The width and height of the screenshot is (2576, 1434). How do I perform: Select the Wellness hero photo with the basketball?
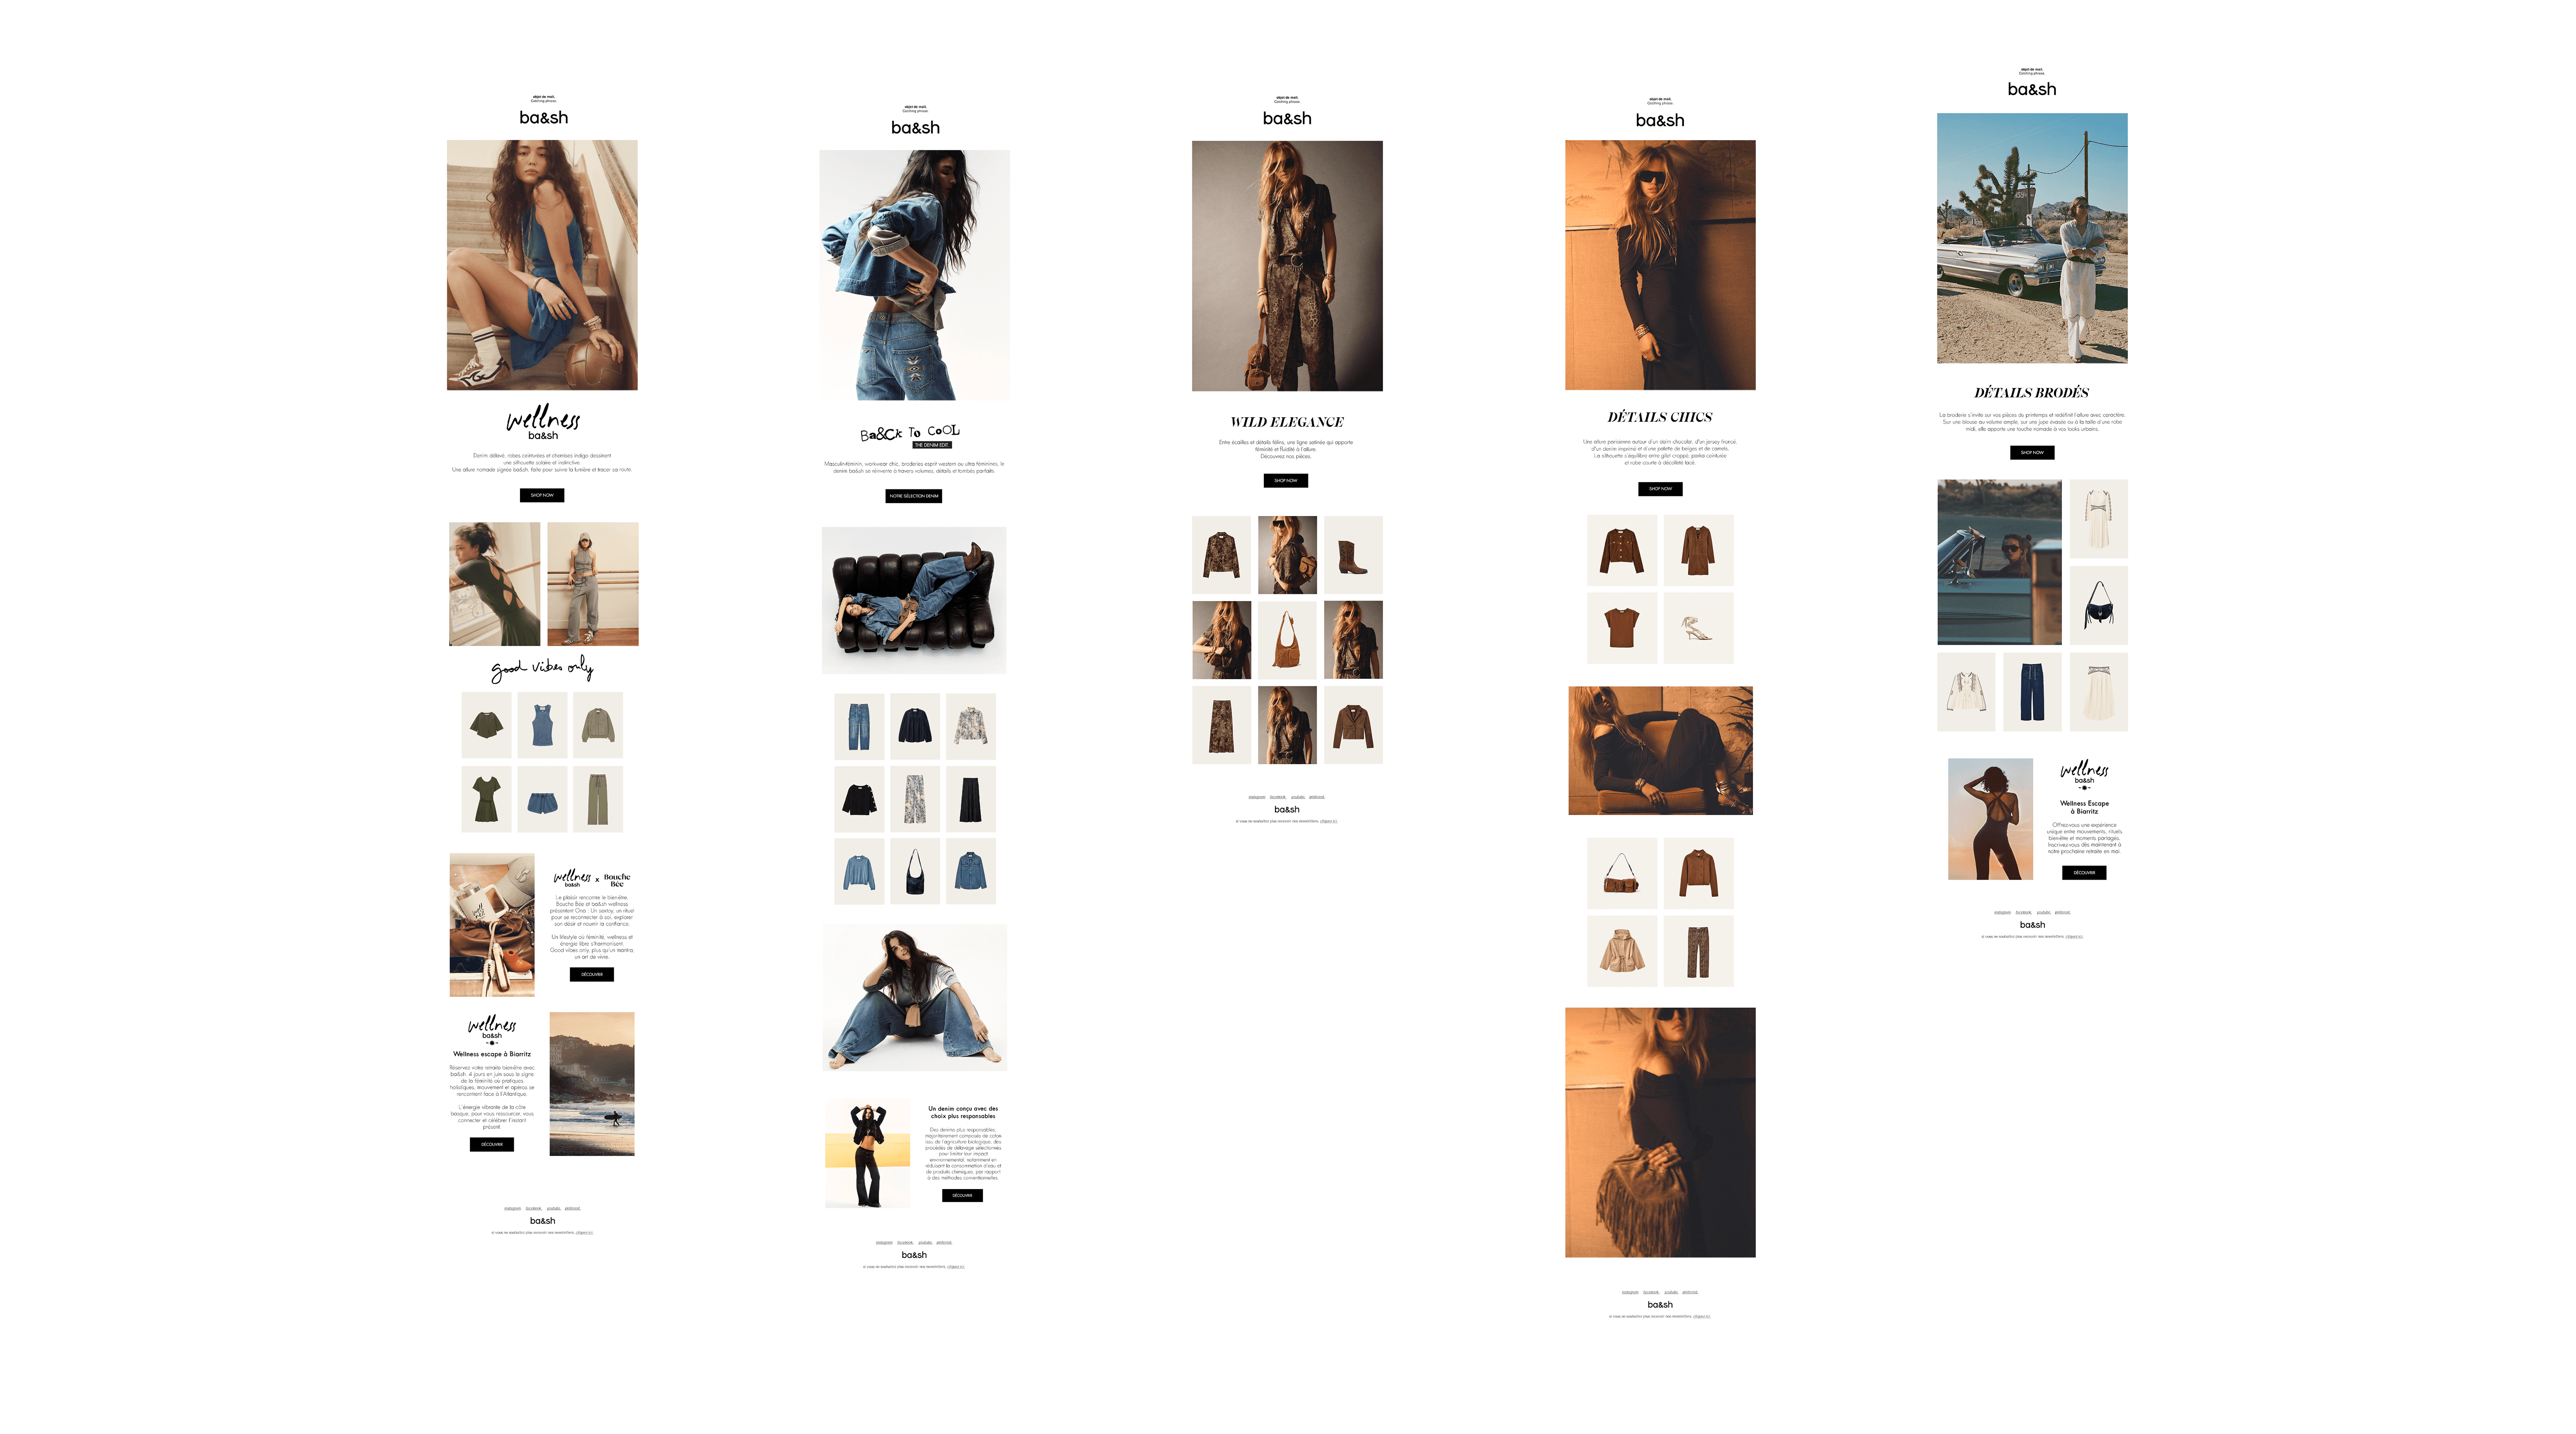click(542, 265)
